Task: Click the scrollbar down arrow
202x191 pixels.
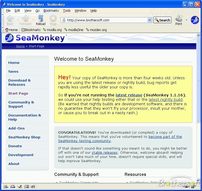Action: (x=198, y=180)
